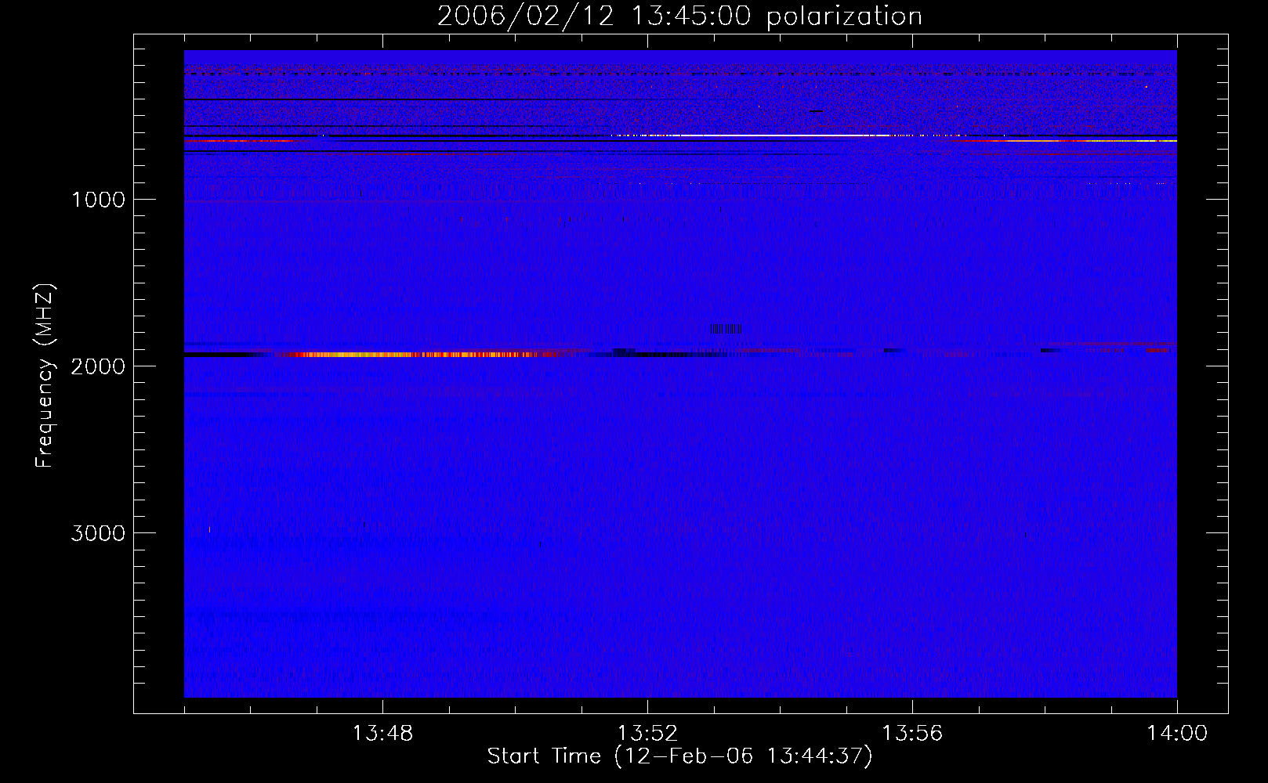Click the 13:48 time tick label

tap(382, 734)
